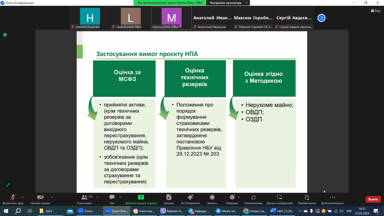Viewport: 384px width, 216px height.
Task: Open the Примечания notes panel
Action: pos(307,199)
